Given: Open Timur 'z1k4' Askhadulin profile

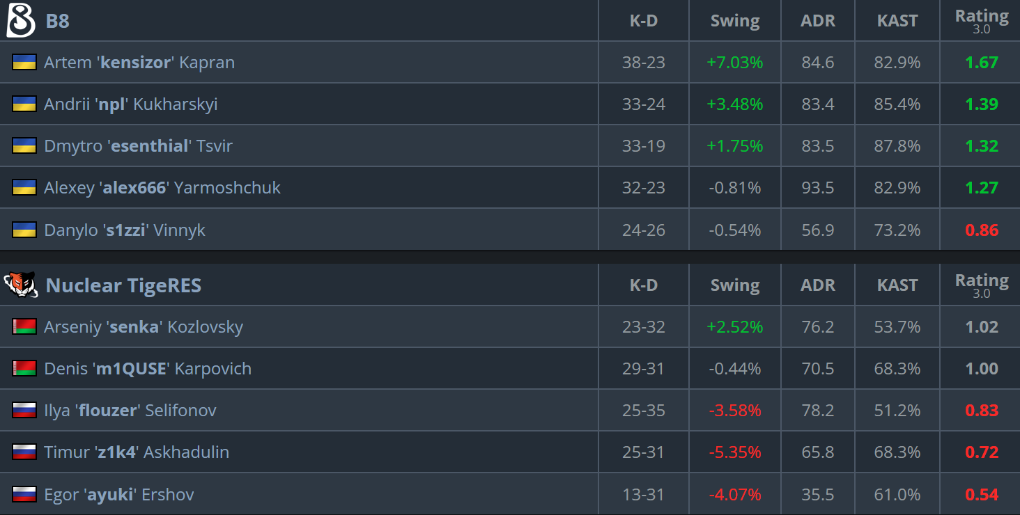Looking at the screenshot, I should click(x=137, y=452).
